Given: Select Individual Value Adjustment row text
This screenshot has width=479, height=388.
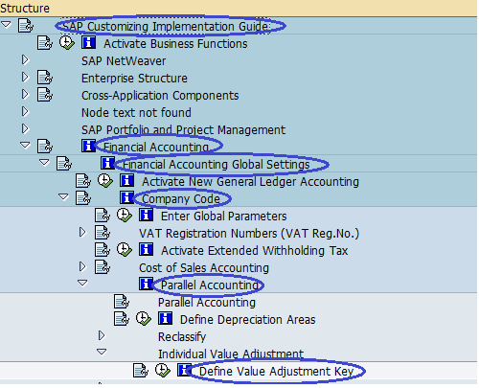Looking at the screenshot, I should coord(231,354).
